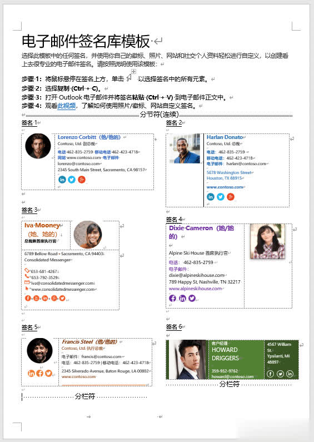The height and width of the screenshot is (442, 314).
Task: Click the 签名 3 heading
Action: (29, 210)
